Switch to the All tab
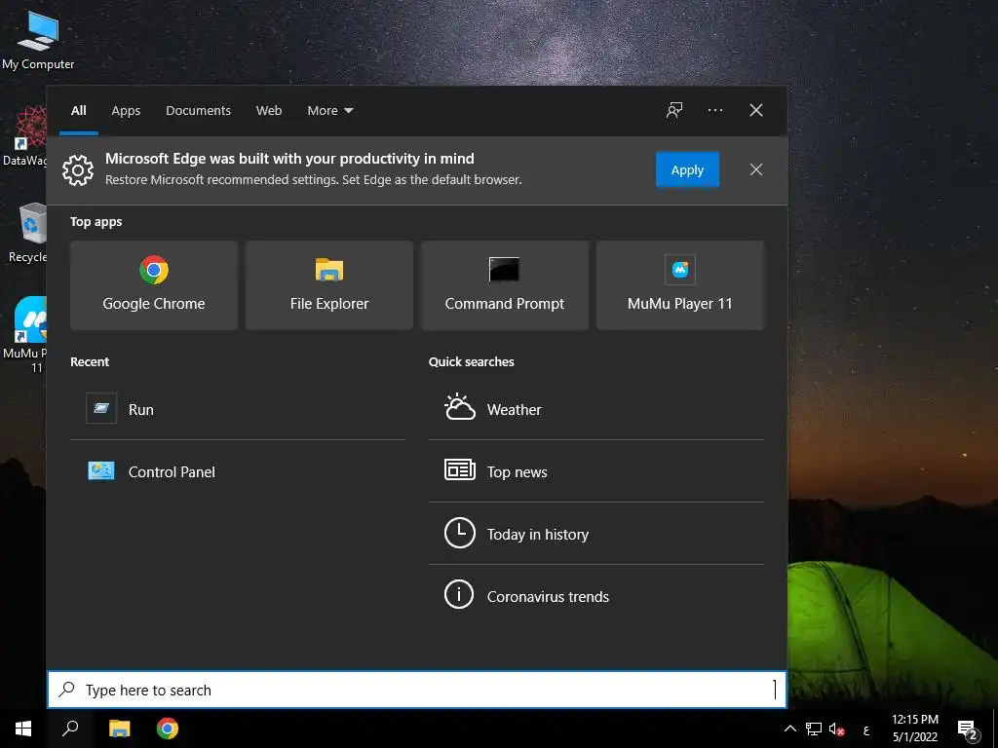Image resolution: width=998 pixels, height=748 pixels. (79, 111)
